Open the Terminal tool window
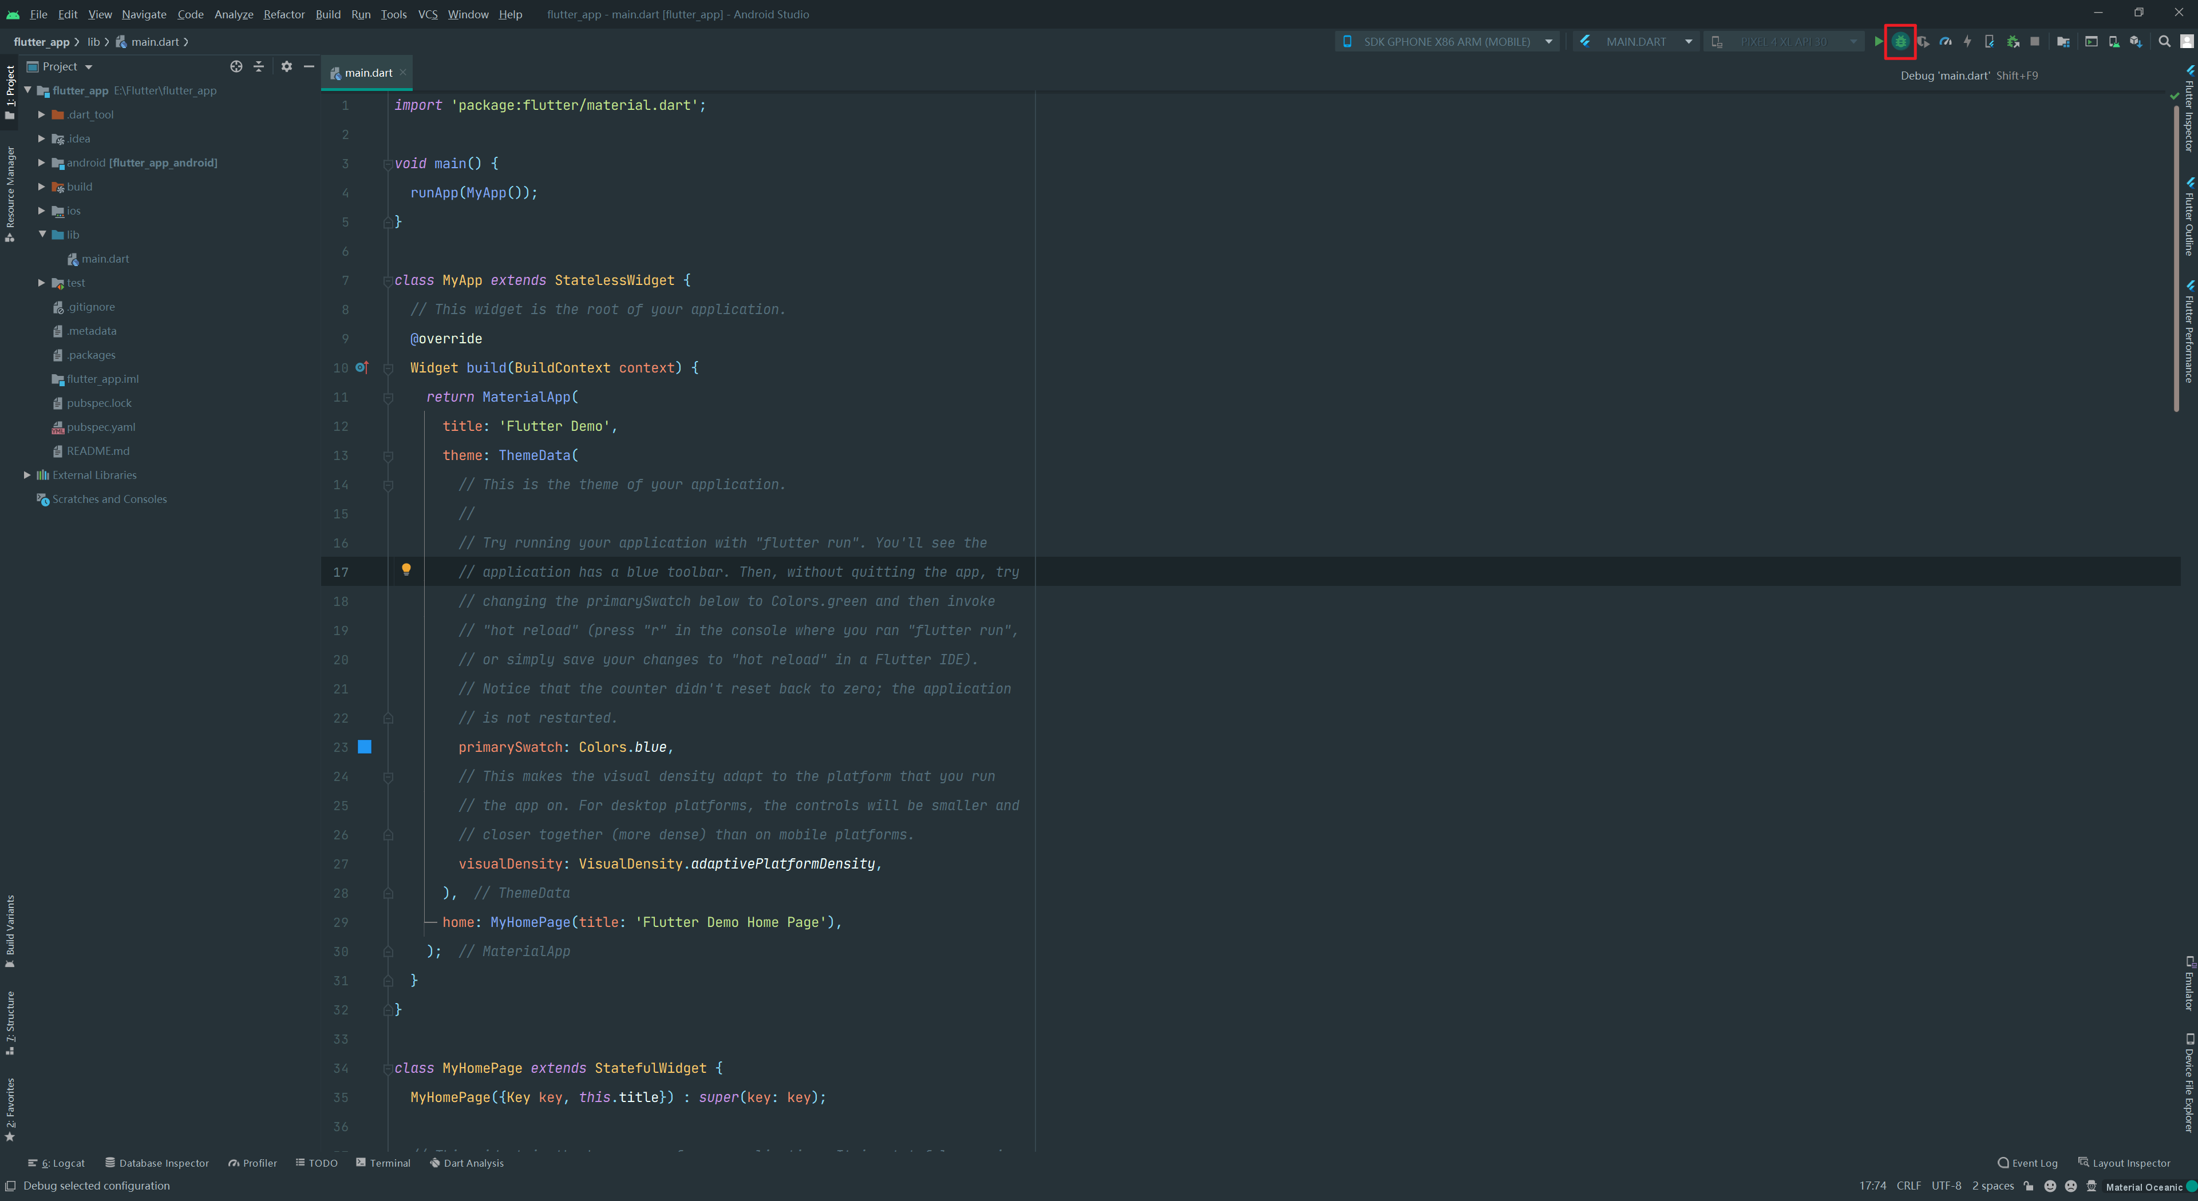Viewport: 2198px width, 1201px height. 383,1163
